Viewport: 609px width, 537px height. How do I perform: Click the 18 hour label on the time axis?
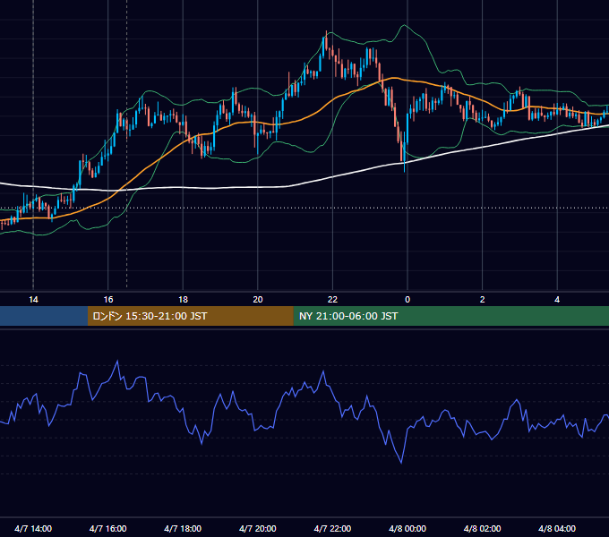pos(183,300)
